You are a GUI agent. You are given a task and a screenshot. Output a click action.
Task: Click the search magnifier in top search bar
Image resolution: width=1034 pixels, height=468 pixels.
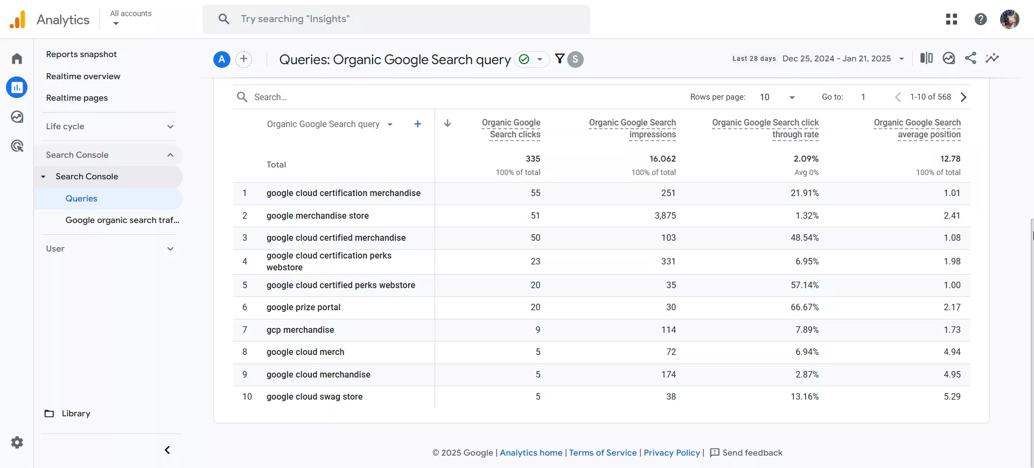tap(224, 19)
